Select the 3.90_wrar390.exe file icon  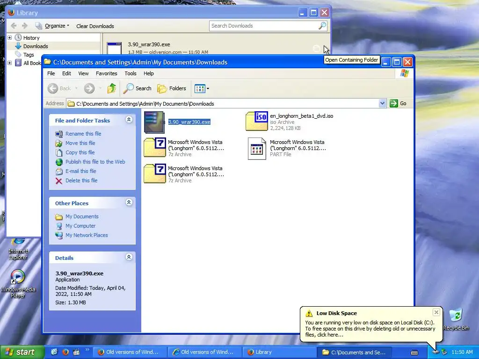154,122
